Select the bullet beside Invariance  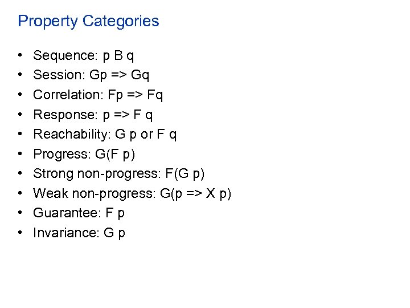click(x=20, y=233)
